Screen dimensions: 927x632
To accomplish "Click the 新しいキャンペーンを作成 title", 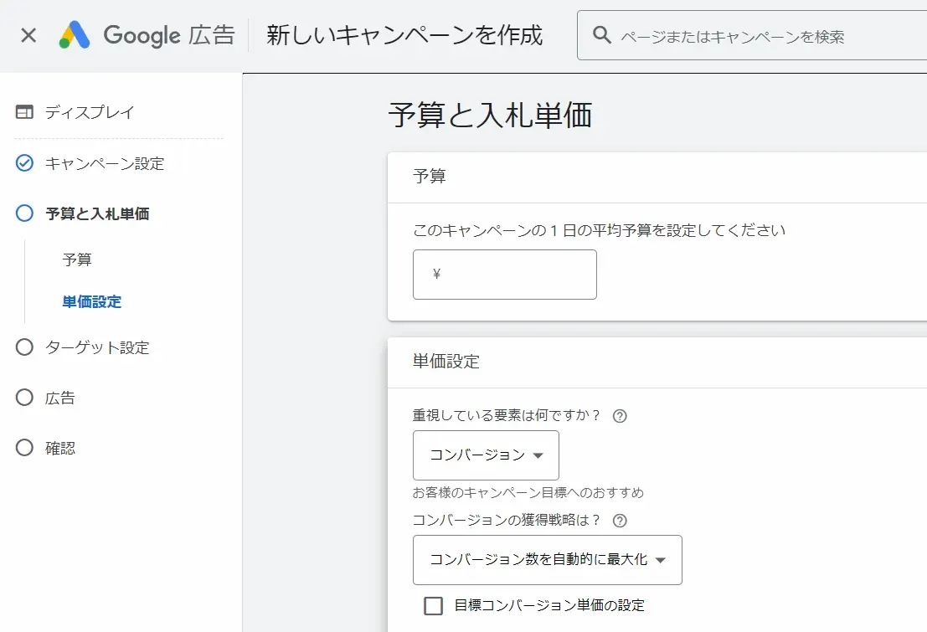I will (404, 35).
